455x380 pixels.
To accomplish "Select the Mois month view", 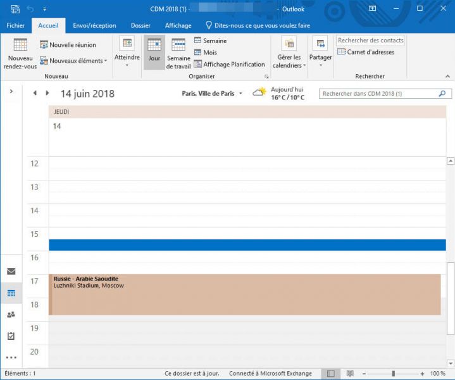I will 206,53.
